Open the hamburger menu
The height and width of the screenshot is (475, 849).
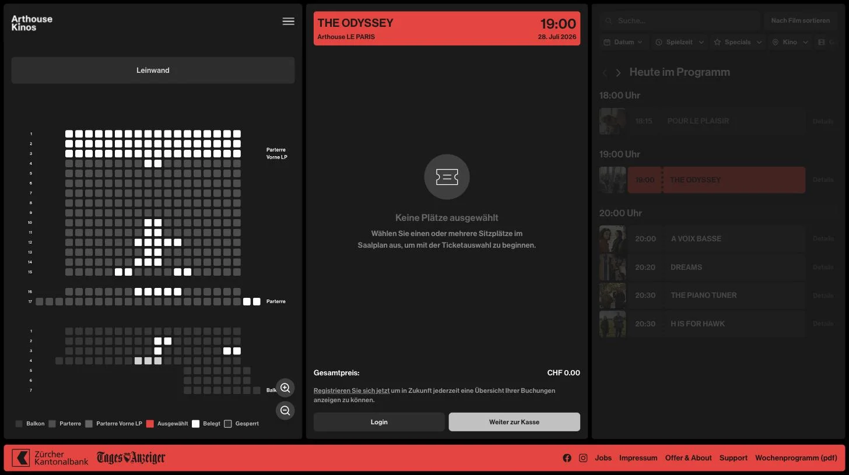288,22
